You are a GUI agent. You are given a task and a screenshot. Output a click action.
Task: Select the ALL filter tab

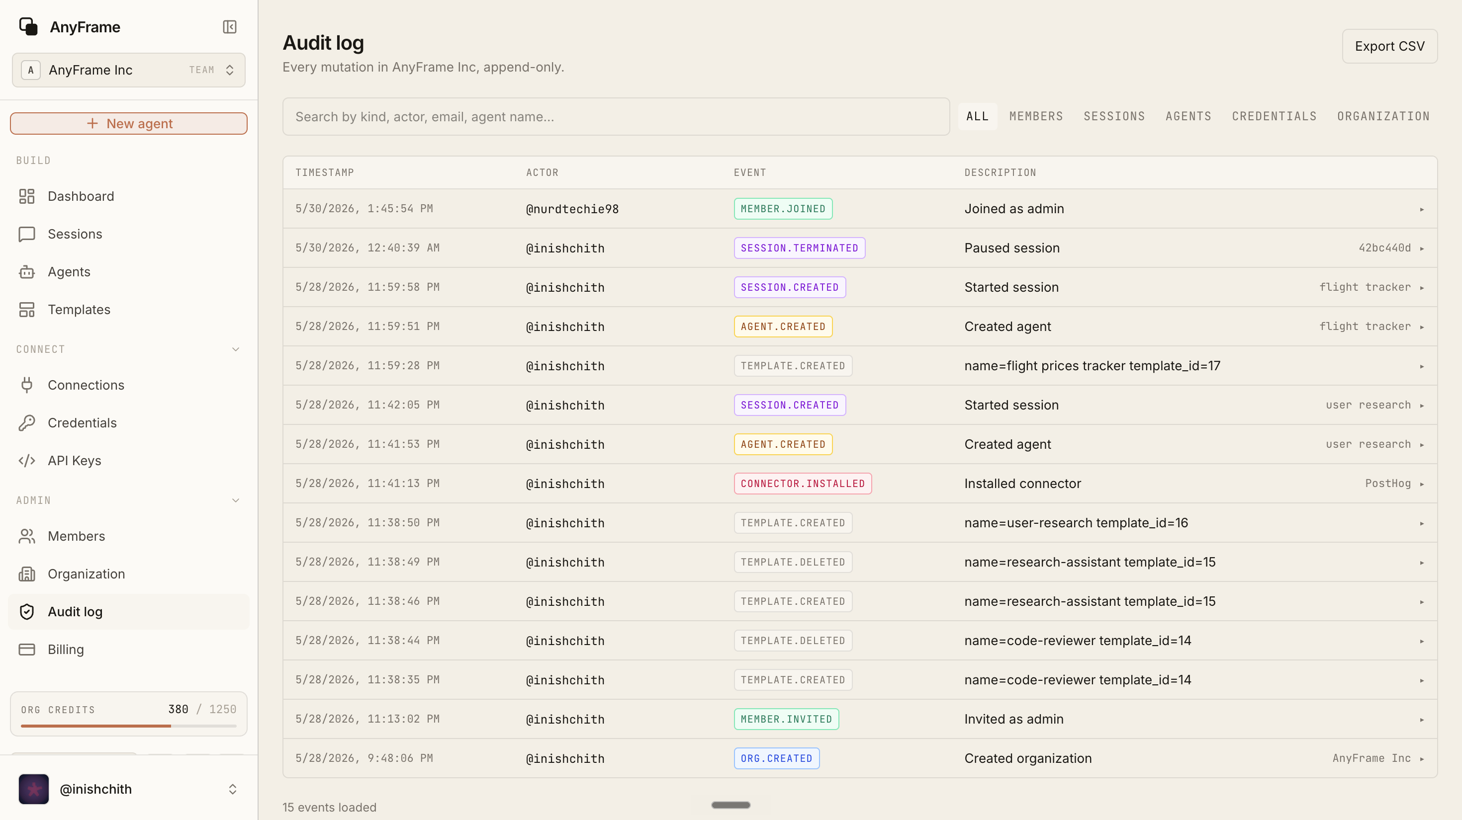point(977,116)
